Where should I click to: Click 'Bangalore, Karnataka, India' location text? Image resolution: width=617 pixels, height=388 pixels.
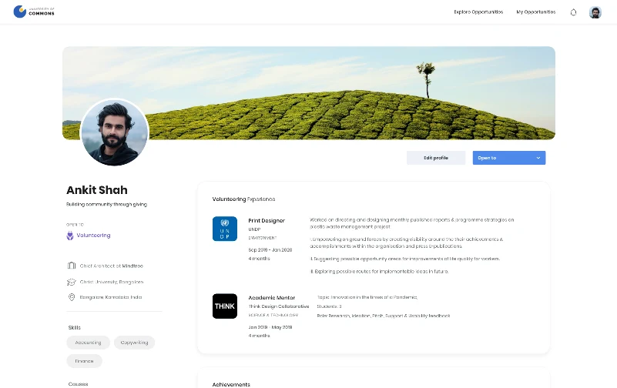(111, 297)
